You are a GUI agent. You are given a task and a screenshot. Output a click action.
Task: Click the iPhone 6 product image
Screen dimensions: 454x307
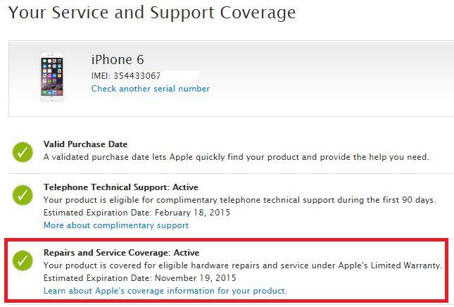[51, 77]
